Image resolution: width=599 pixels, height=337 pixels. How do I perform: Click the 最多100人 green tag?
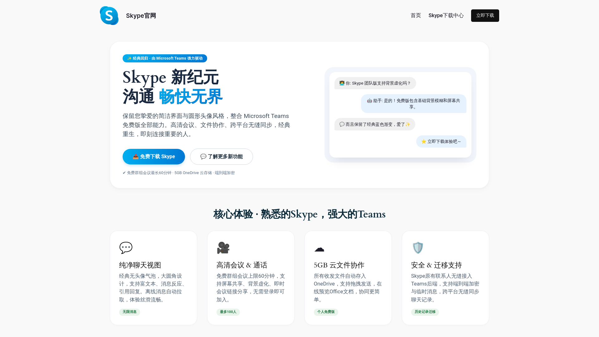tap(228, 312)
